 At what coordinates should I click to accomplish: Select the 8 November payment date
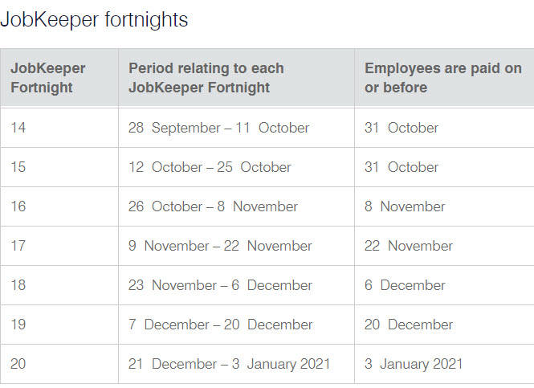(405, 206)
